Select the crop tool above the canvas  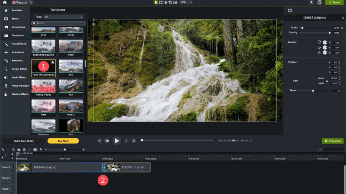(170, 3)
